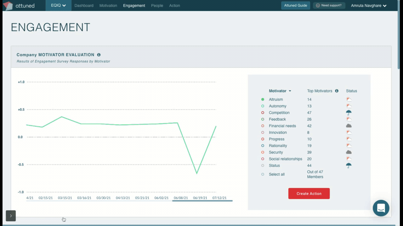This screenshot has width=403, height=226.
Task: Click the 07/12/21 date on chart axis
Action: coord(219,198)
